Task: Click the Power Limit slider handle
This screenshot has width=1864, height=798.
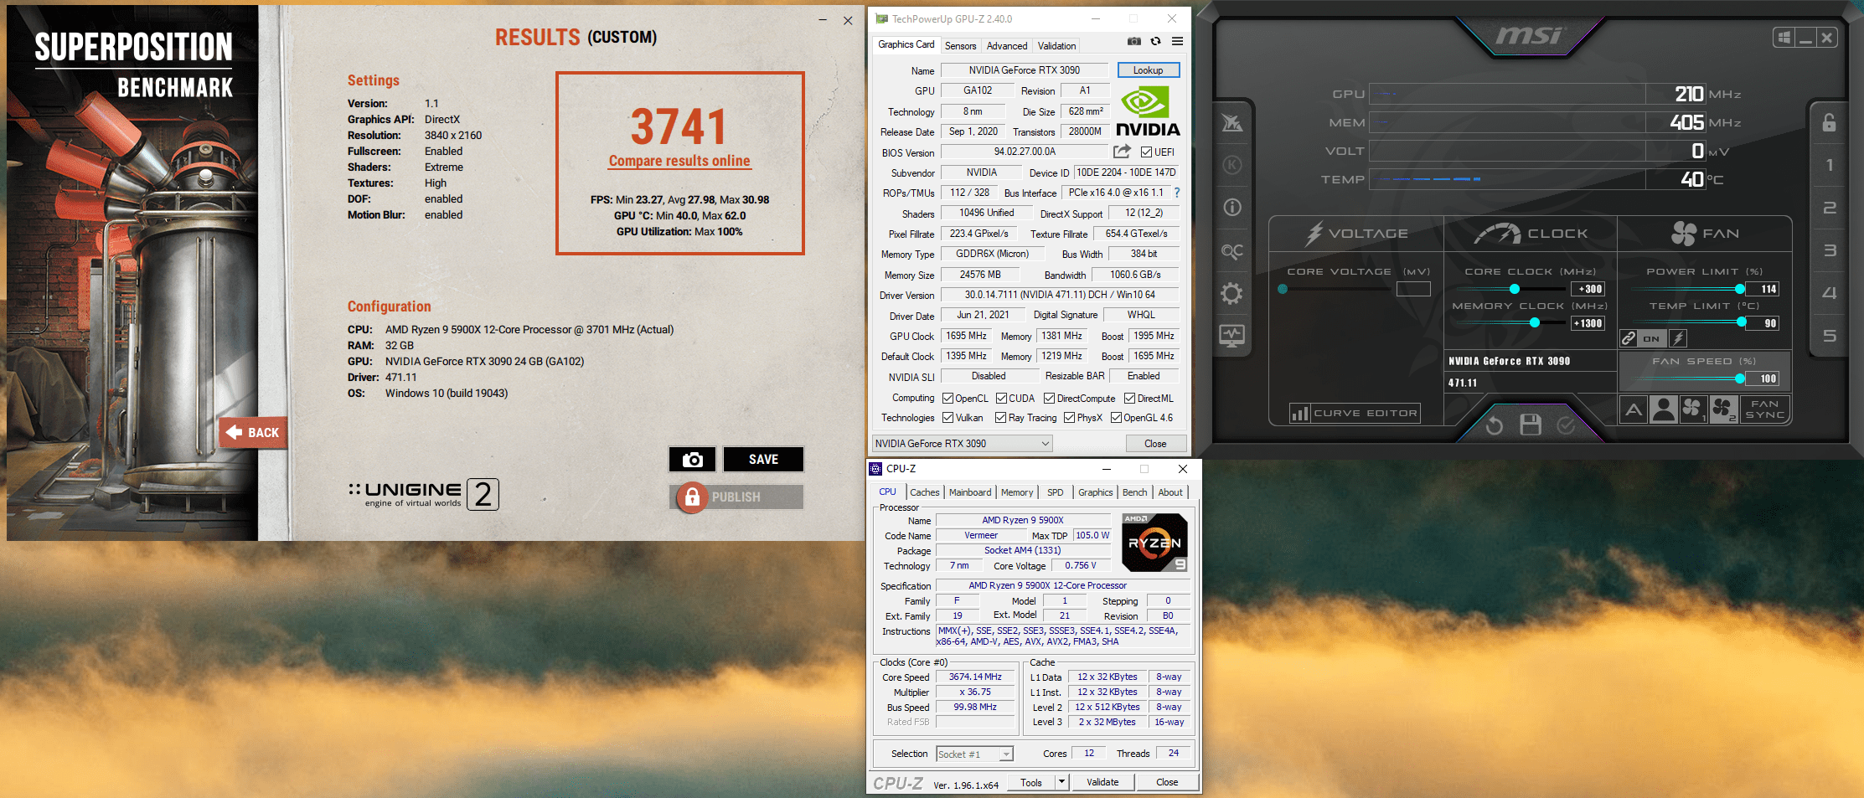Action: [x=1740, y=289]
